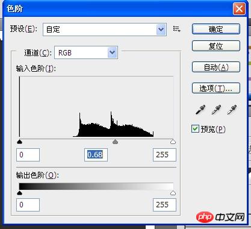Open the 预设 preset dropdown
Viewport: 251px width, 229px height.
pyautogui.click(x=105, y=30)
